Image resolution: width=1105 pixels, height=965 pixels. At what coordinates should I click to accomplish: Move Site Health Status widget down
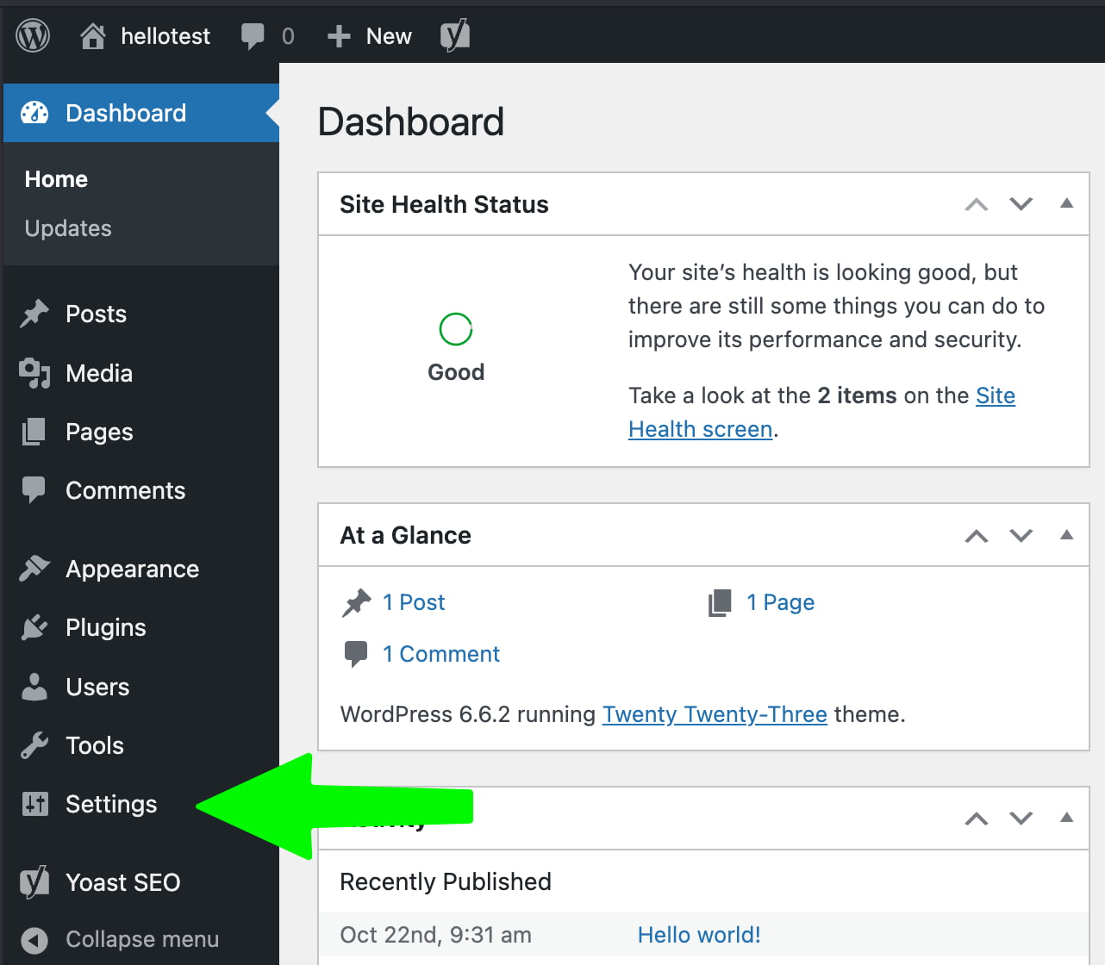[1021, 204]
